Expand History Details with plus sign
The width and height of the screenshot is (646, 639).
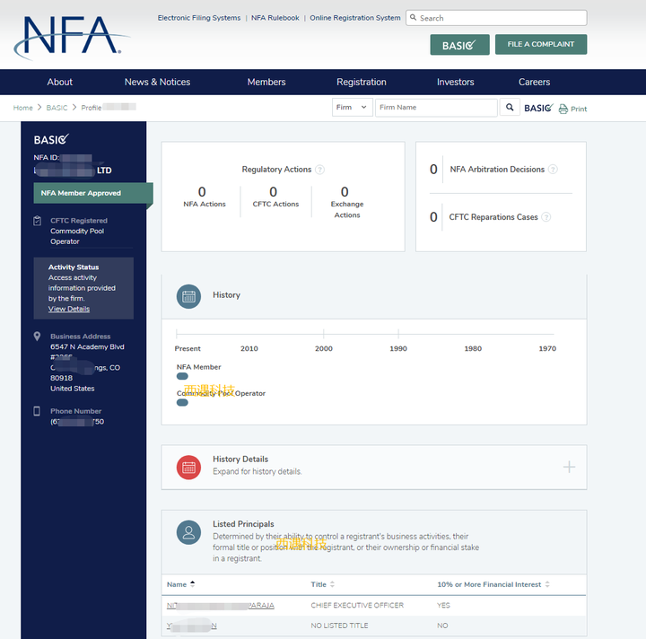coord(569,468)
